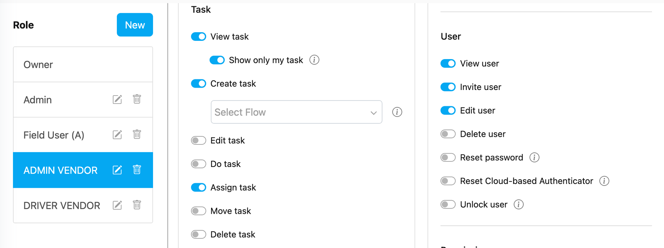Disable the Create task permission
664x248 pixels.
coord(199,84)
